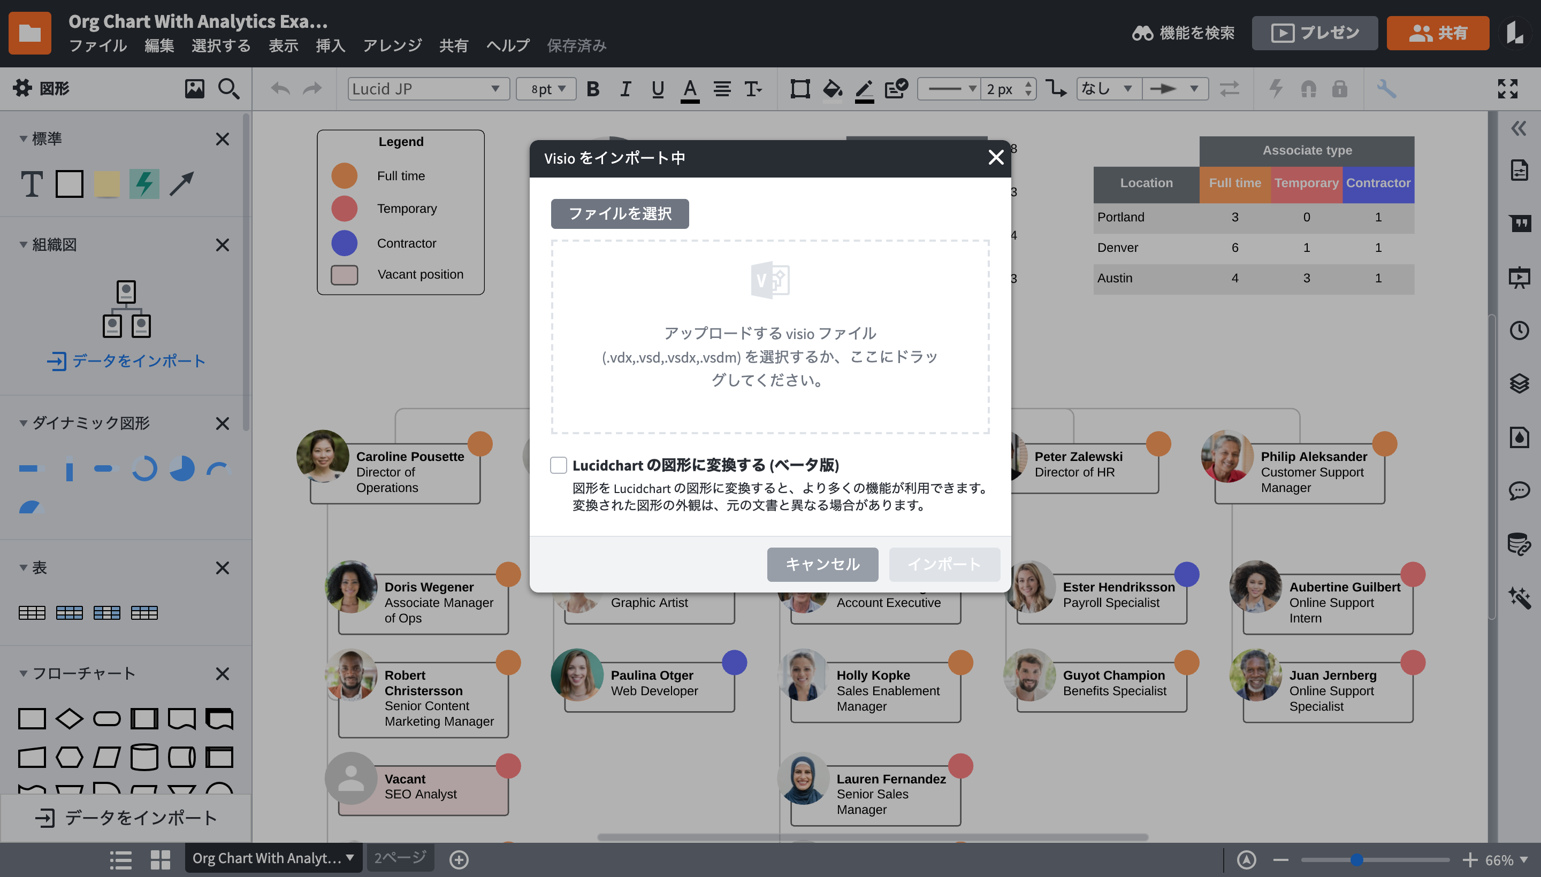Open the ヘルプ menu

[x=508, y=46]
